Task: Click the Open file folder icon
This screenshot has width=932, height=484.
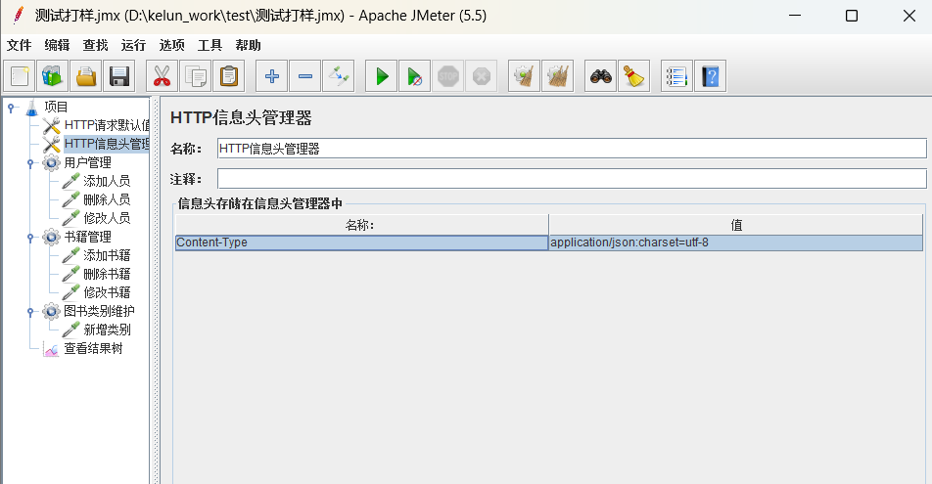Action: [x=86, y=76]
